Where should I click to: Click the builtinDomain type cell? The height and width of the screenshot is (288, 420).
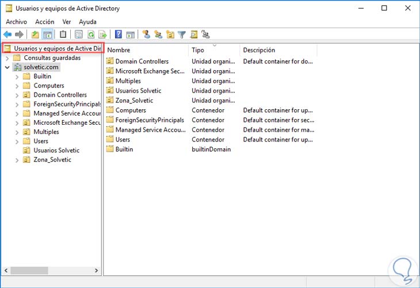[211, 149]
